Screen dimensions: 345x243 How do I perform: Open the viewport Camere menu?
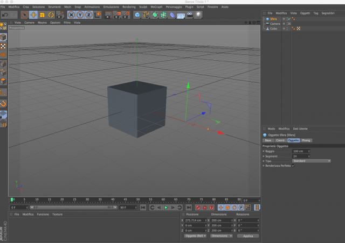click(x=29, y=23)
